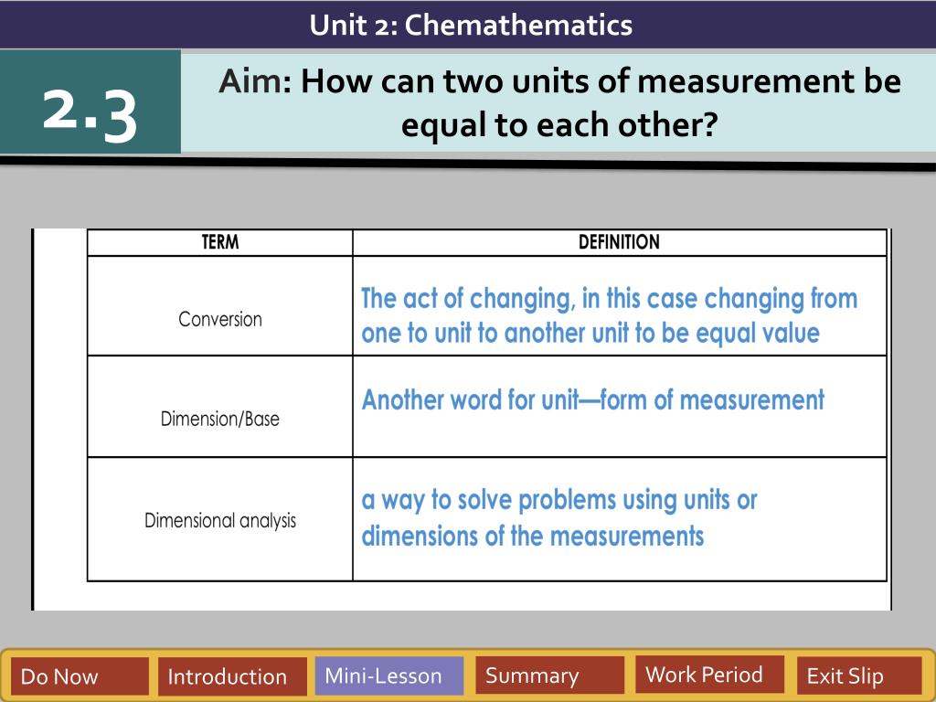Click the definition starting 'The act of changing'
The image size is (936, 702).
[609, 315]
